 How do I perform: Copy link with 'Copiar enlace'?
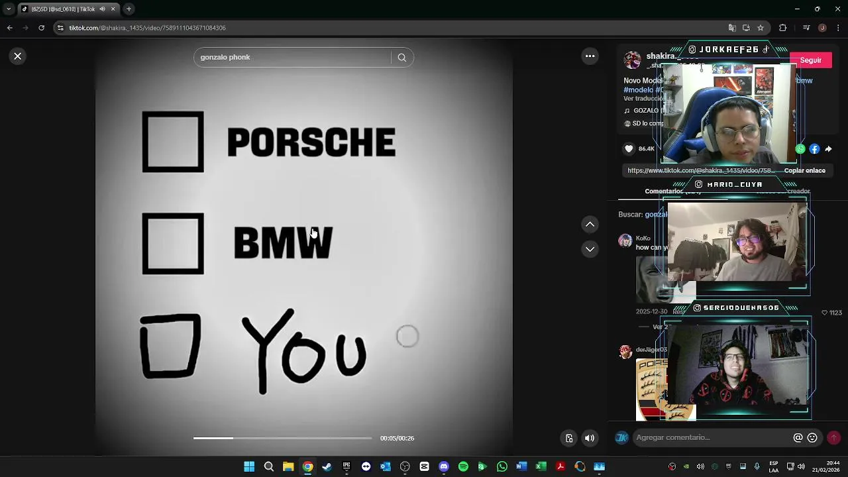pyautogui.click(x=804, y=170)
